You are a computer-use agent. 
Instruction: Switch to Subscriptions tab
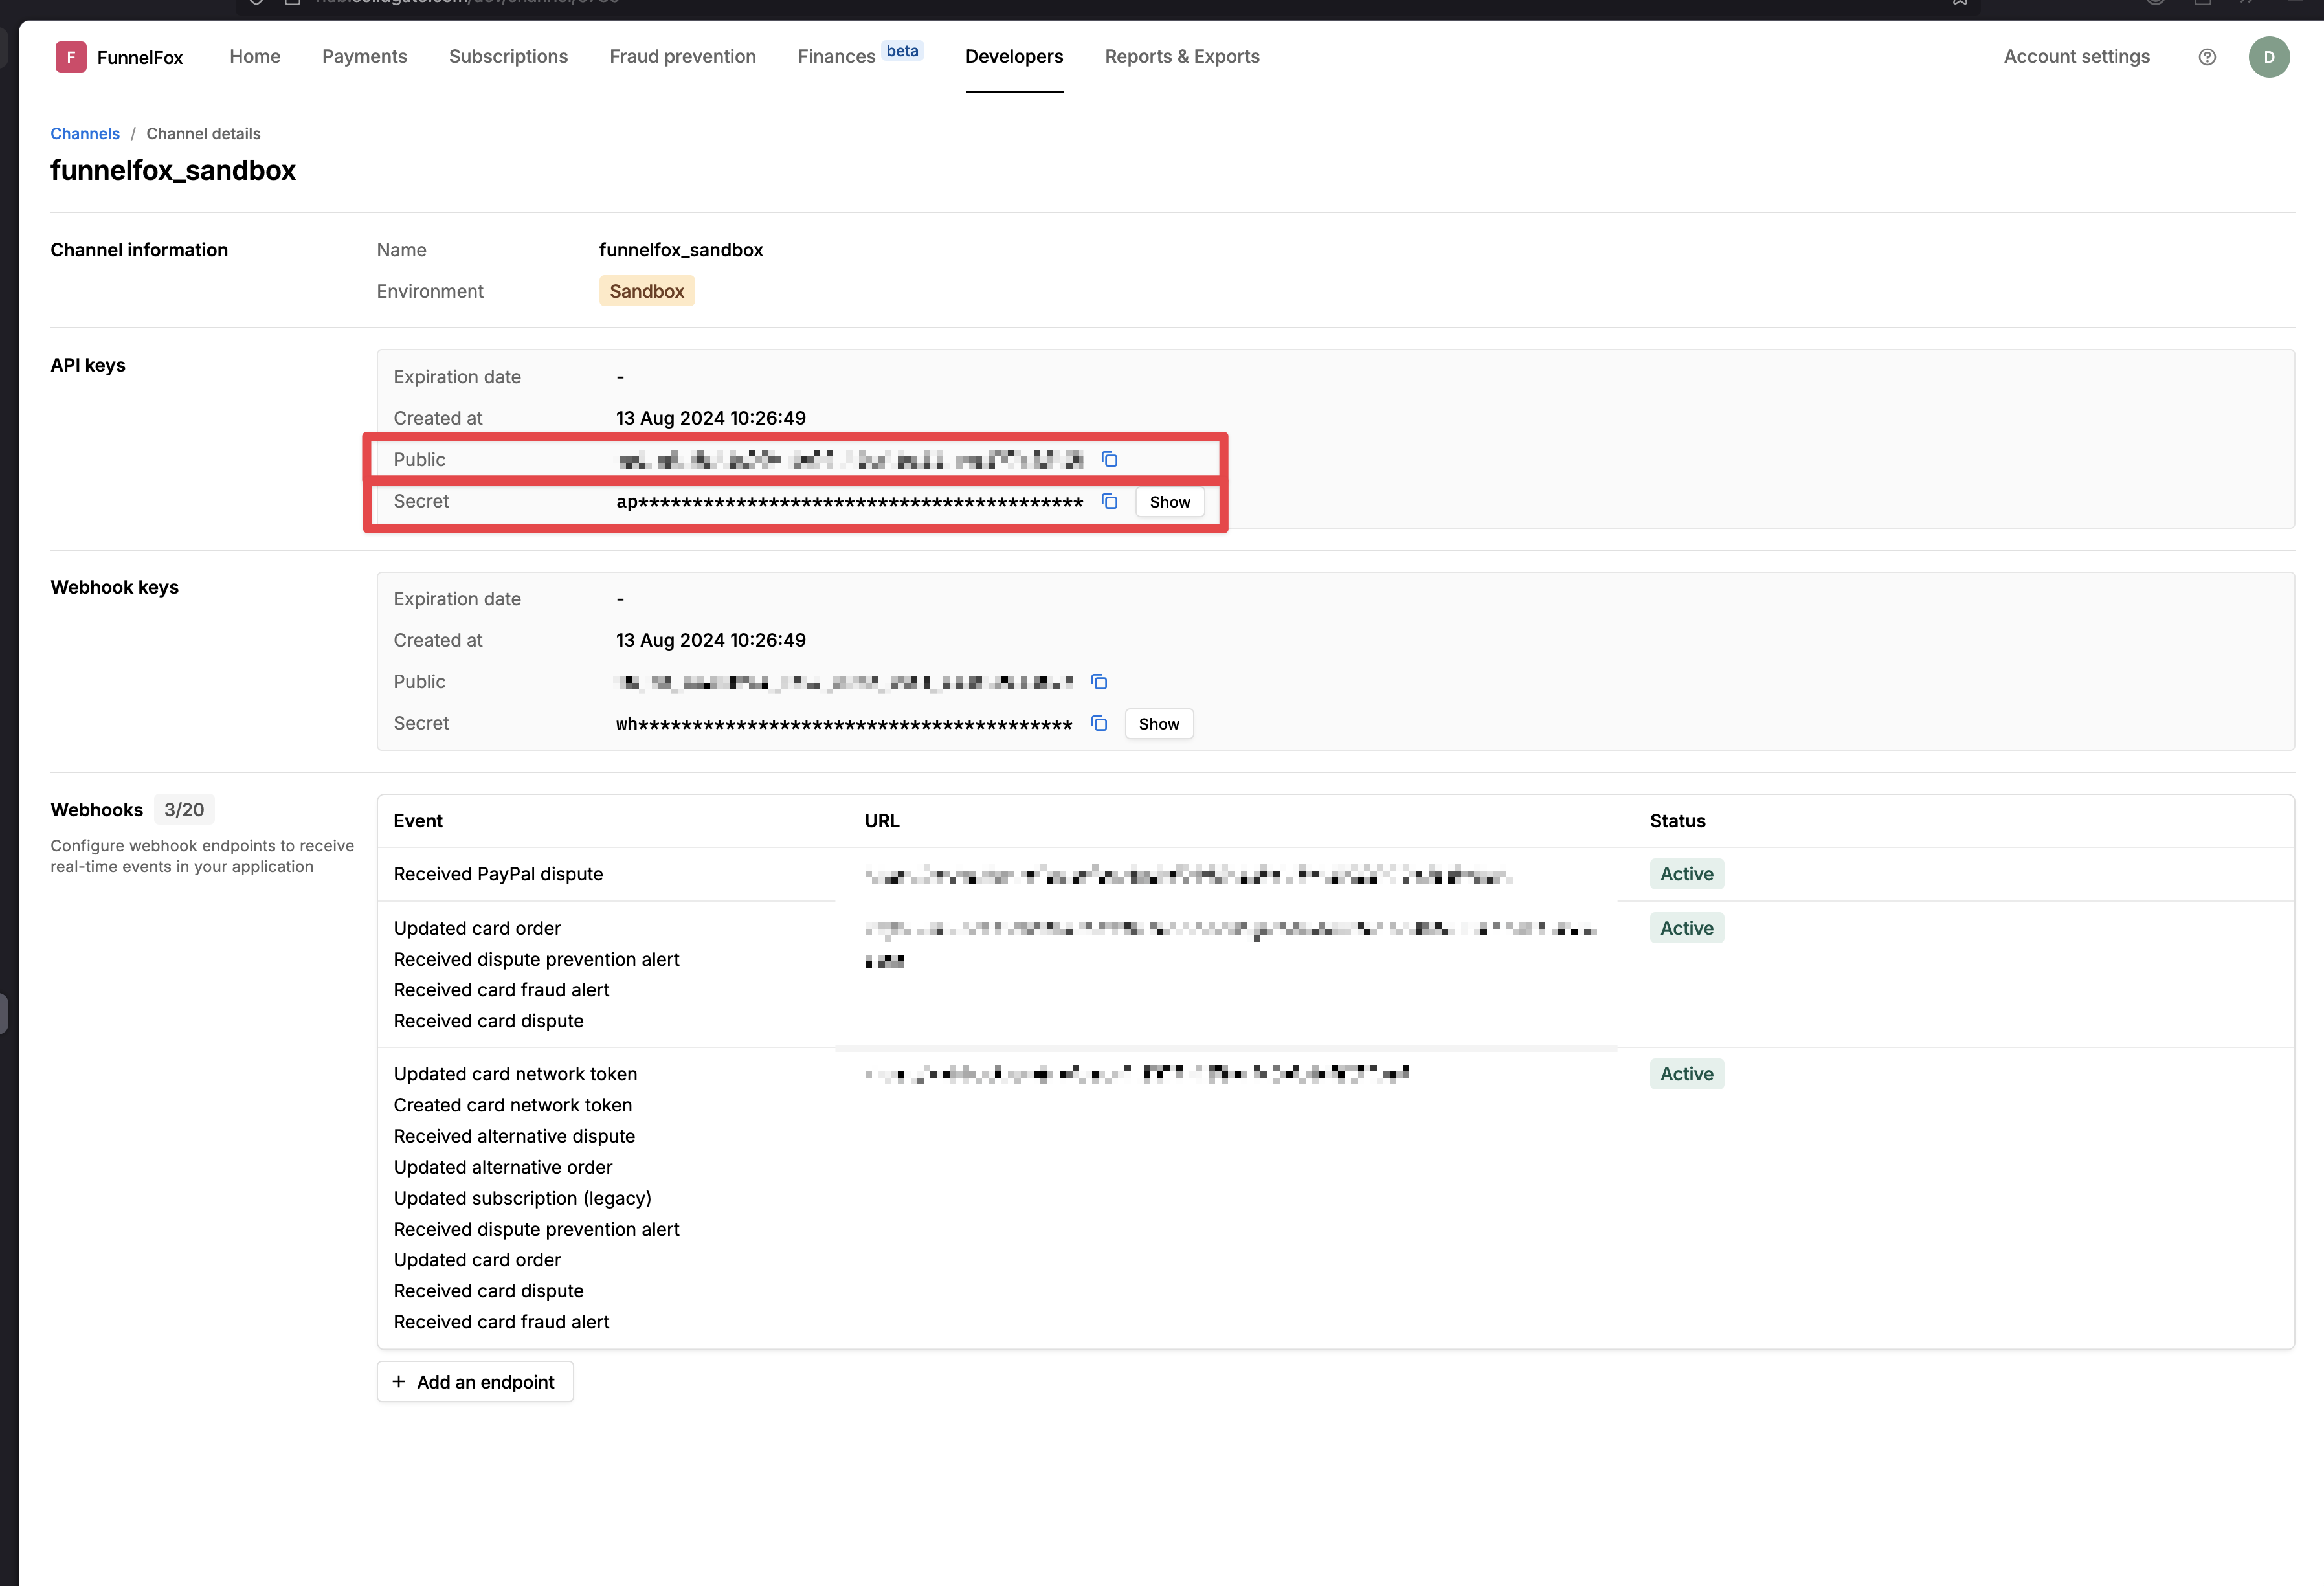pyautogui.click(x=508, y=57)
